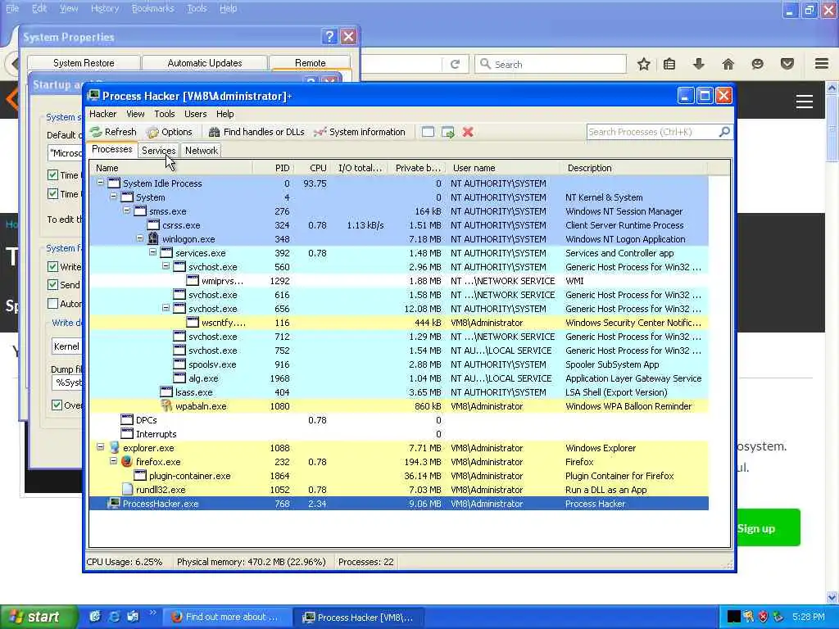Collapse the System Idle Process tree
The image size is (839, 629).
click(100, 183)
